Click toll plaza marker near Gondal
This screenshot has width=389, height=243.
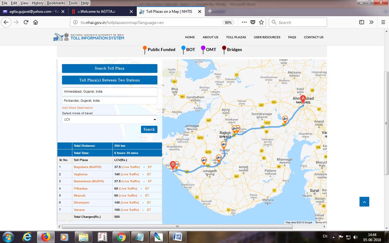(224, 145)
